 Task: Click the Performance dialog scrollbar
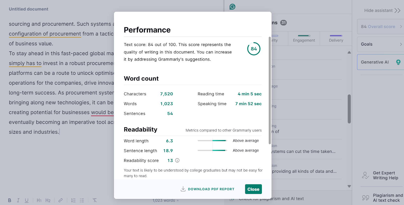pyautogui.click(x=270, y=90)
